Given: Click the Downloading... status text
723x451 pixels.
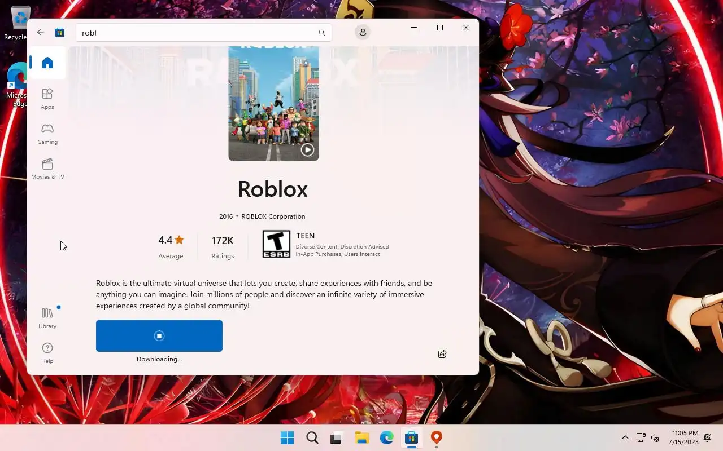Looking at the screenshot, I should [x=159, y=359].
